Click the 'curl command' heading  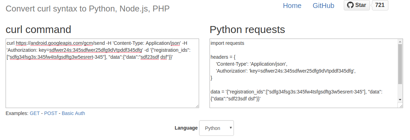pyautogui.click(x=38, y=30)
